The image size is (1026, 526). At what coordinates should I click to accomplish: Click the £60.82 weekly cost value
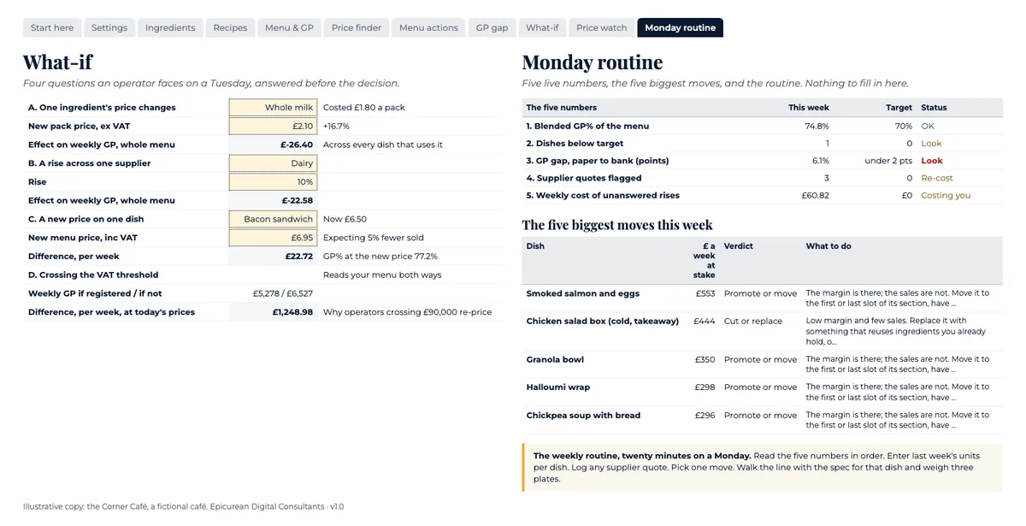click(x=815, y=195)
